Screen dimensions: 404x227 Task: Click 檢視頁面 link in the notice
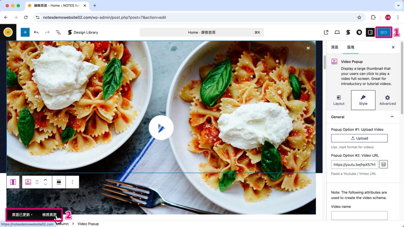click(x=50, y=215)
